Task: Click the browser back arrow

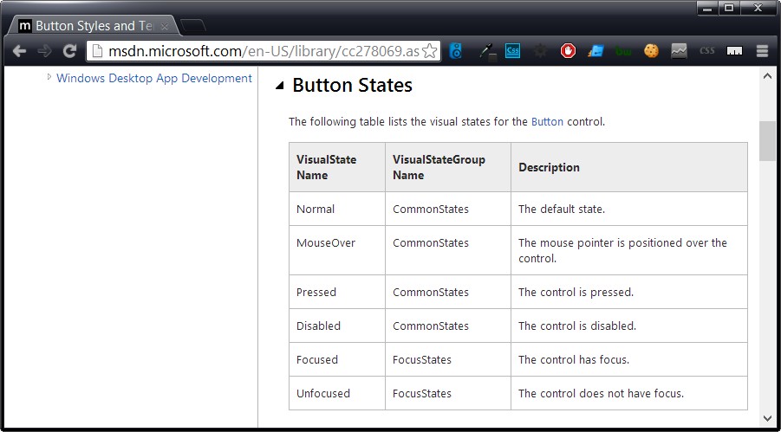Action: coord(19,51)
